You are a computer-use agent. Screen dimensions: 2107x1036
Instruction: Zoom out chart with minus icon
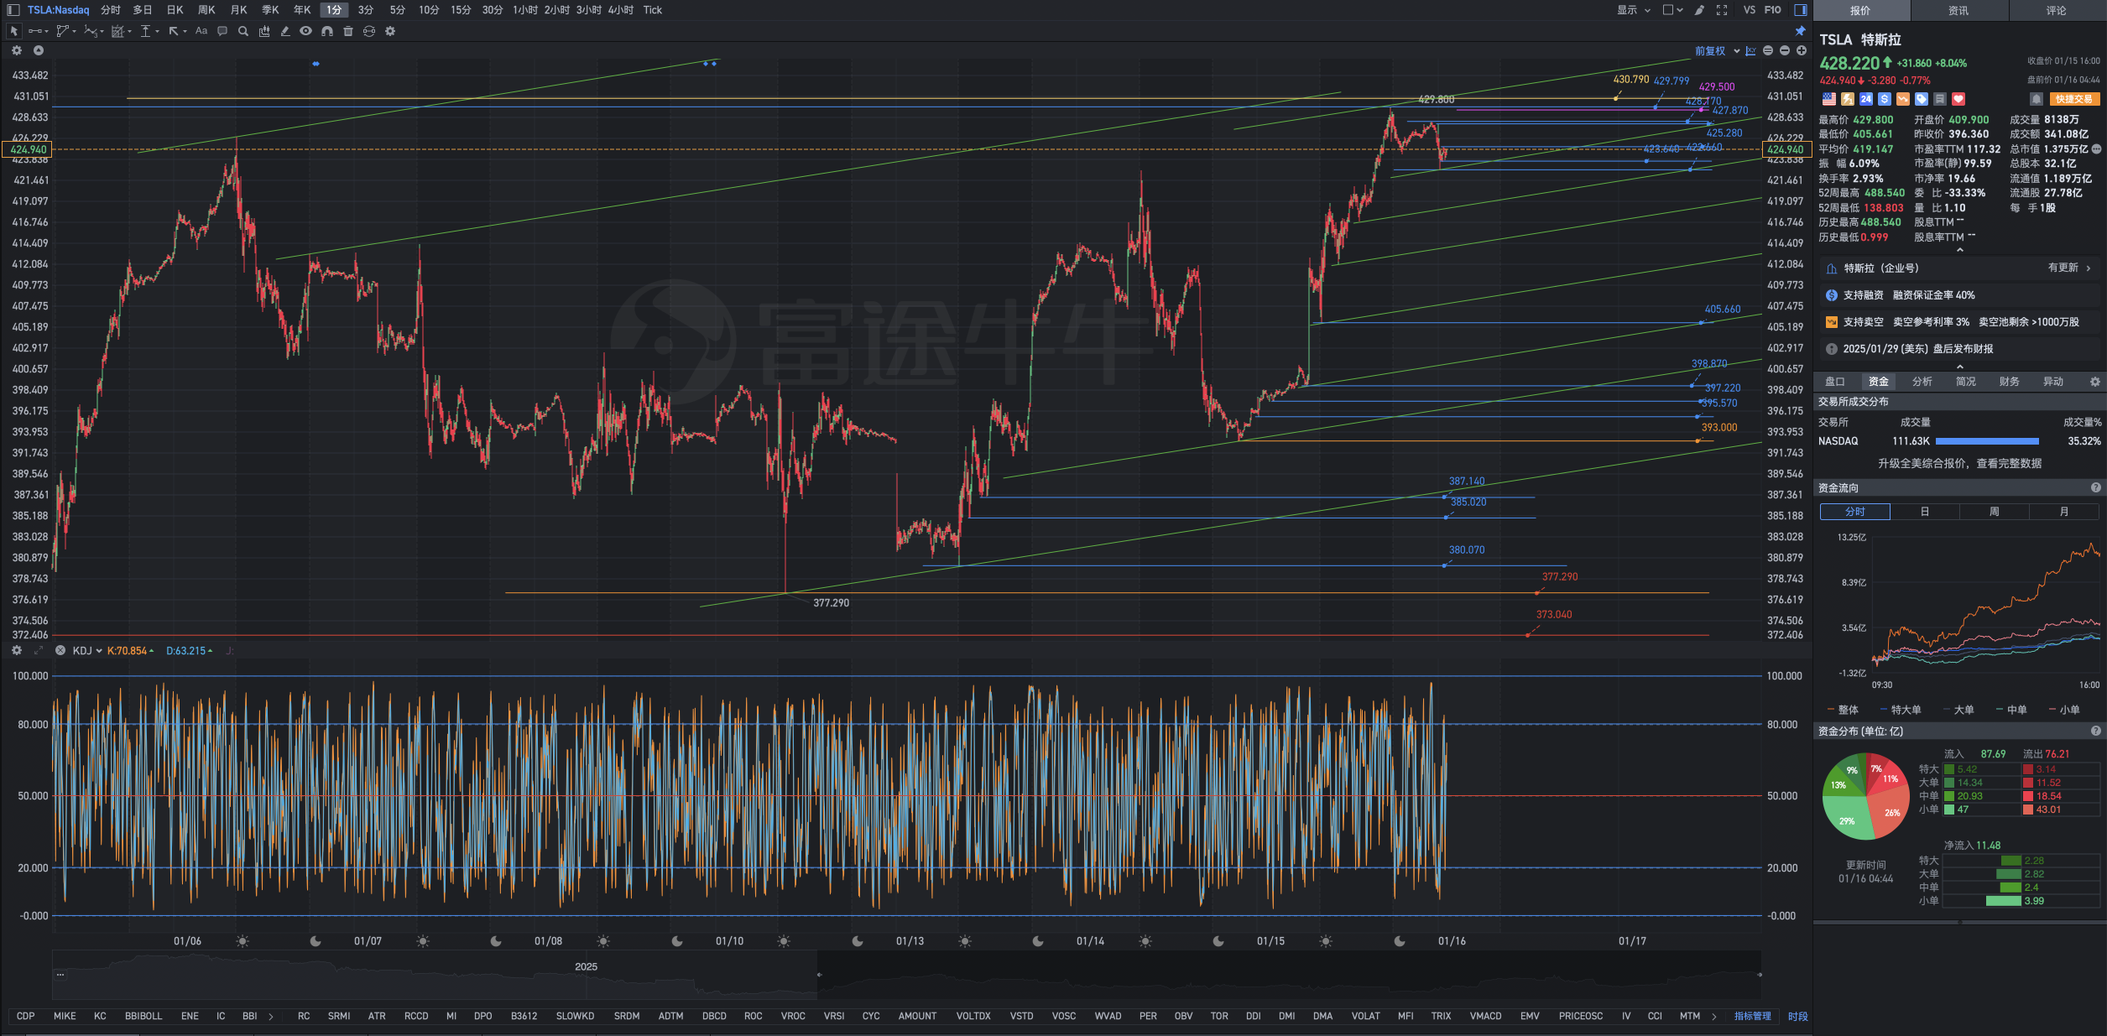1785,51
